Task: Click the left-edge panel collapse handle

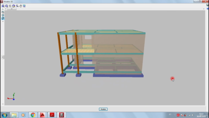Action: (3, 57)
